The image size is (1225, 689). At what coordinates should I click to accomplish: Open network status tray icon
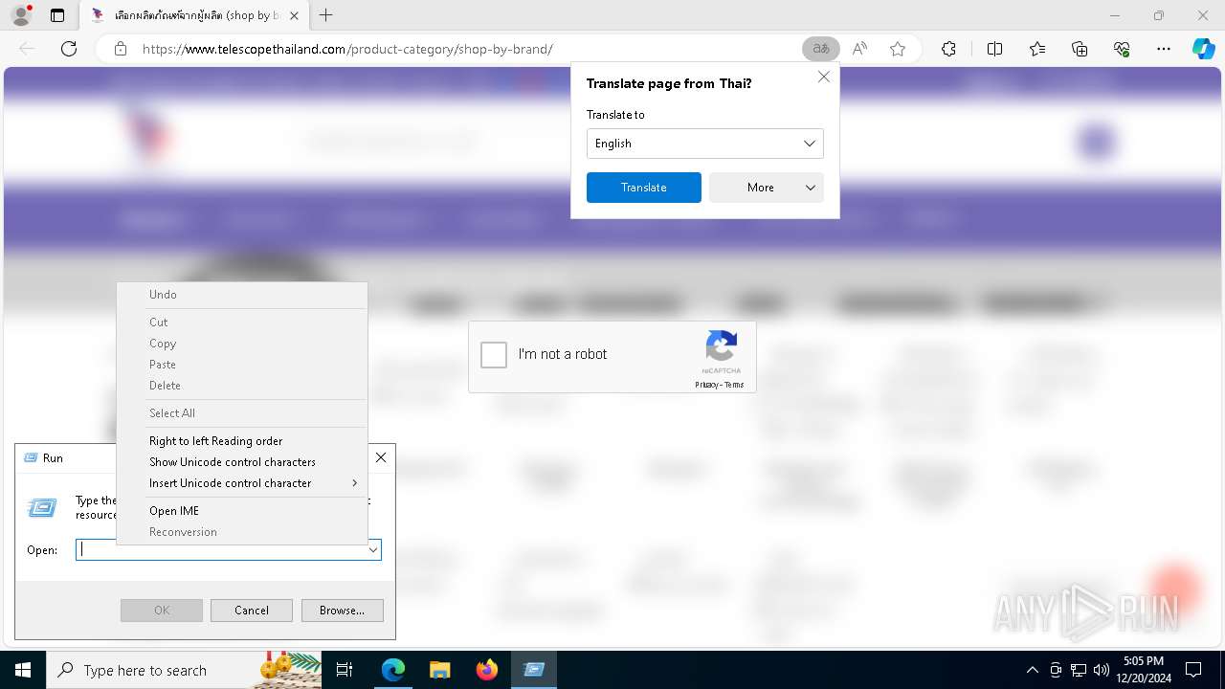1079,670
